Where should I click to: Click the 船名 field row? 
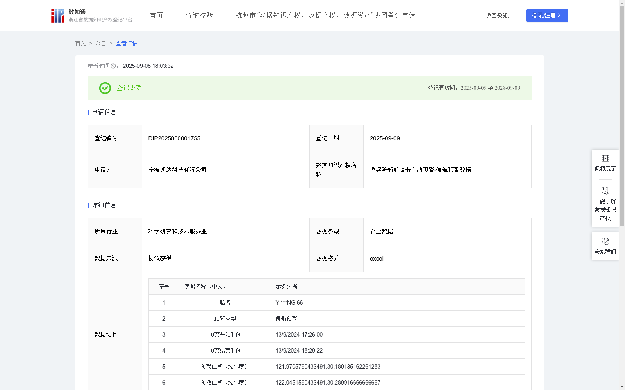[337, 303]
